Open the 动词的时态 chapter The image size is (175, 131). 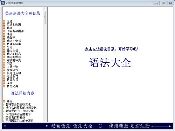(14, 54)
